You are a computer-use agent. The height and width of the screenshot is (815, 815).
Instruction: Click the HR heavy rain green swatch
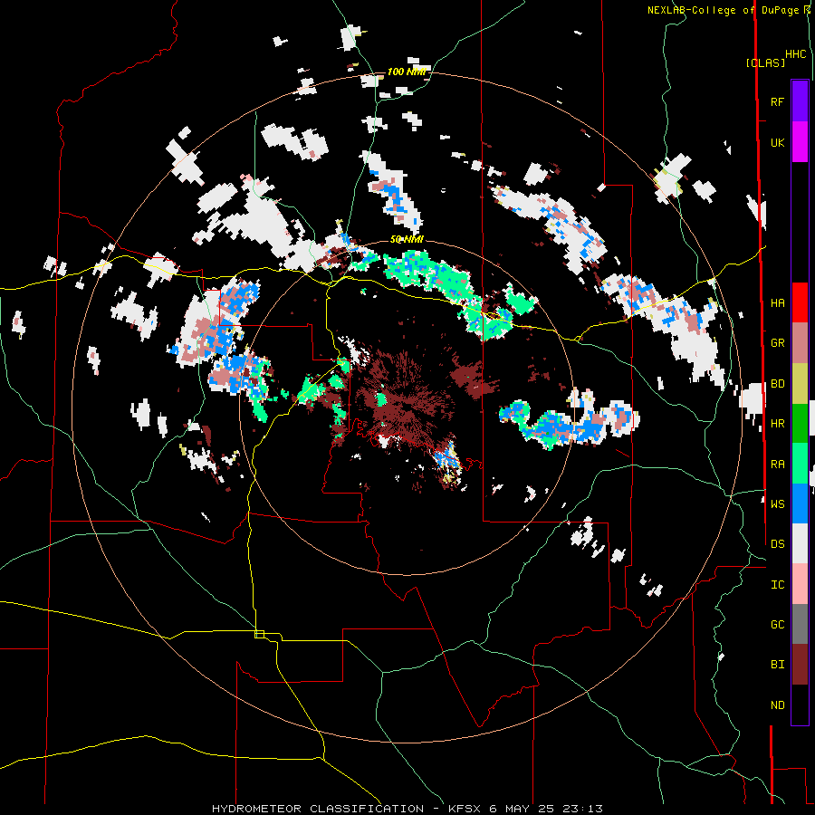[x=800, y=423]
